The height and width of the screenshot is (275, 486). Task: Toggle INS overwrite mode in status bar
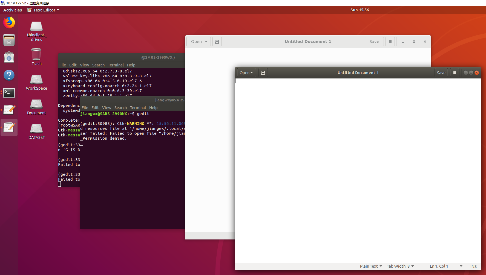[x=473, y=267]
